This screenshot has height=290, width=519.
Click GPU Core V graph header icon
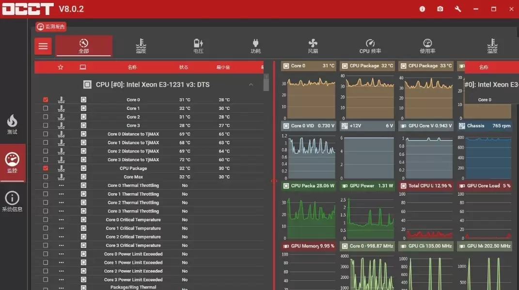point(403,126)
